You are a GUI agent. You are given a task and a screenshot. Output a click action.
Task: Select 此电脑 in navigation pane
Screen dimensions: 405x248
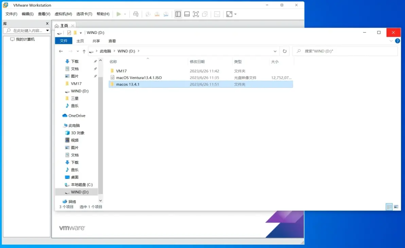coord(74,126)
